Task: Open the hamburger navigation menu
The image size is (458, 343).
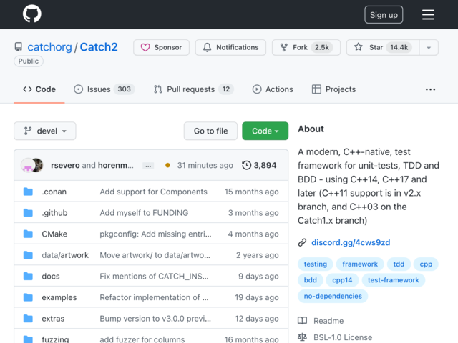Action: 428,14
